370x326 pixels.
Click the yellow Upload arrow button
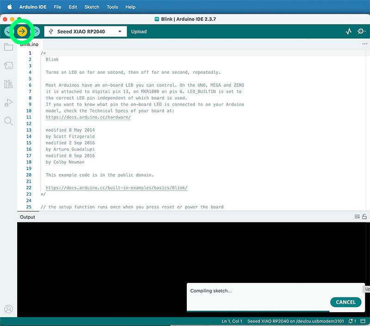coord(22,31)
